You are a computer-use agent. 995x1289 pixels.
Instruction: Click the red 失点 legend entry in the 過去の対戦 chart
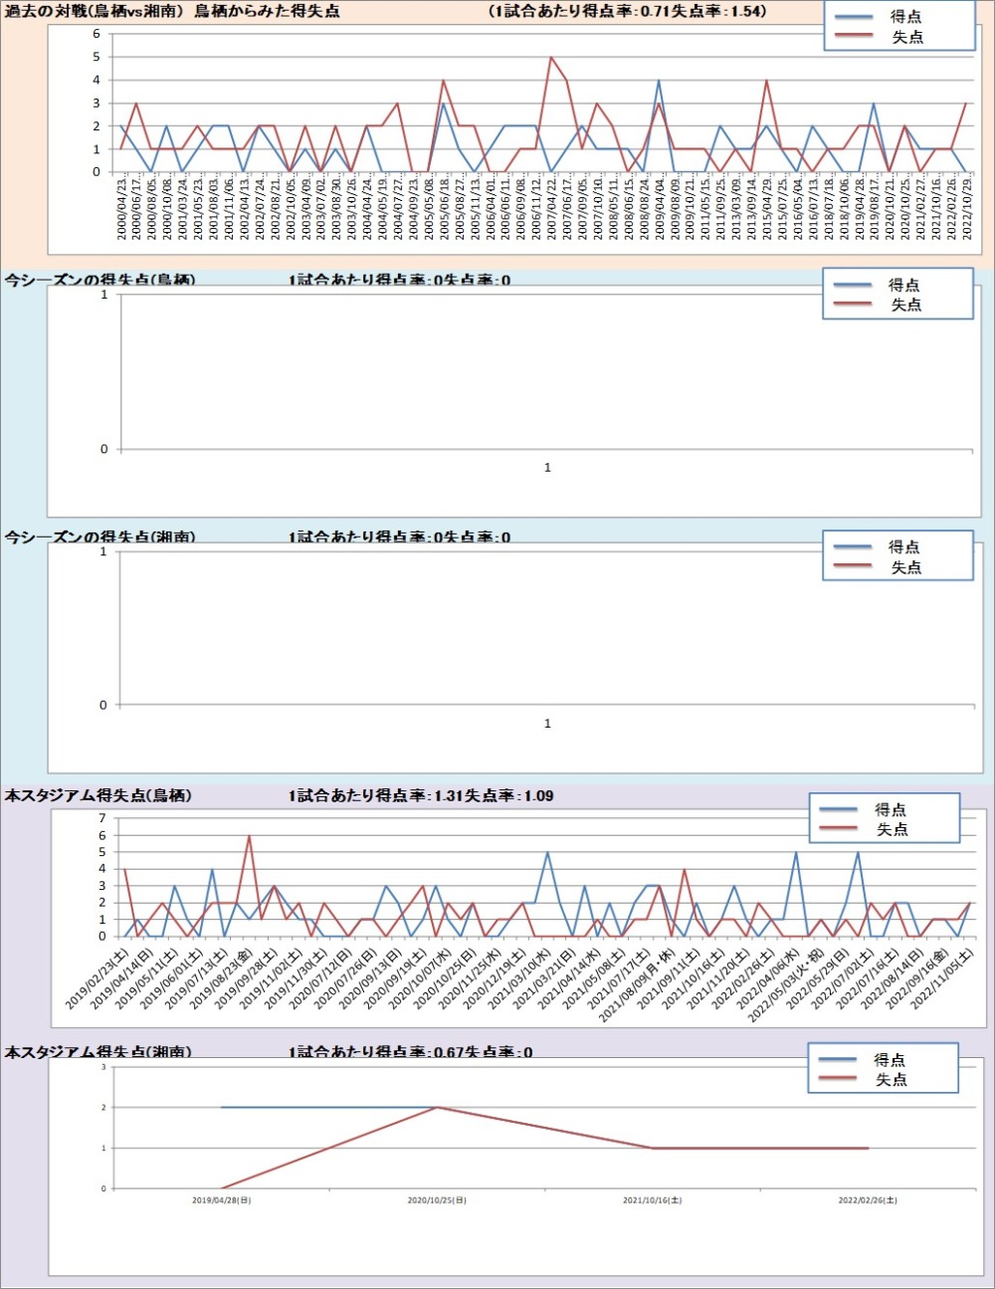tap(906, 37)
